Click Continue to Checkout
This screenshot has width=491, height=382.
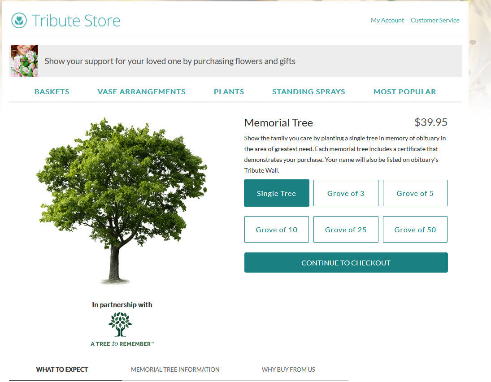pos(346,262)
